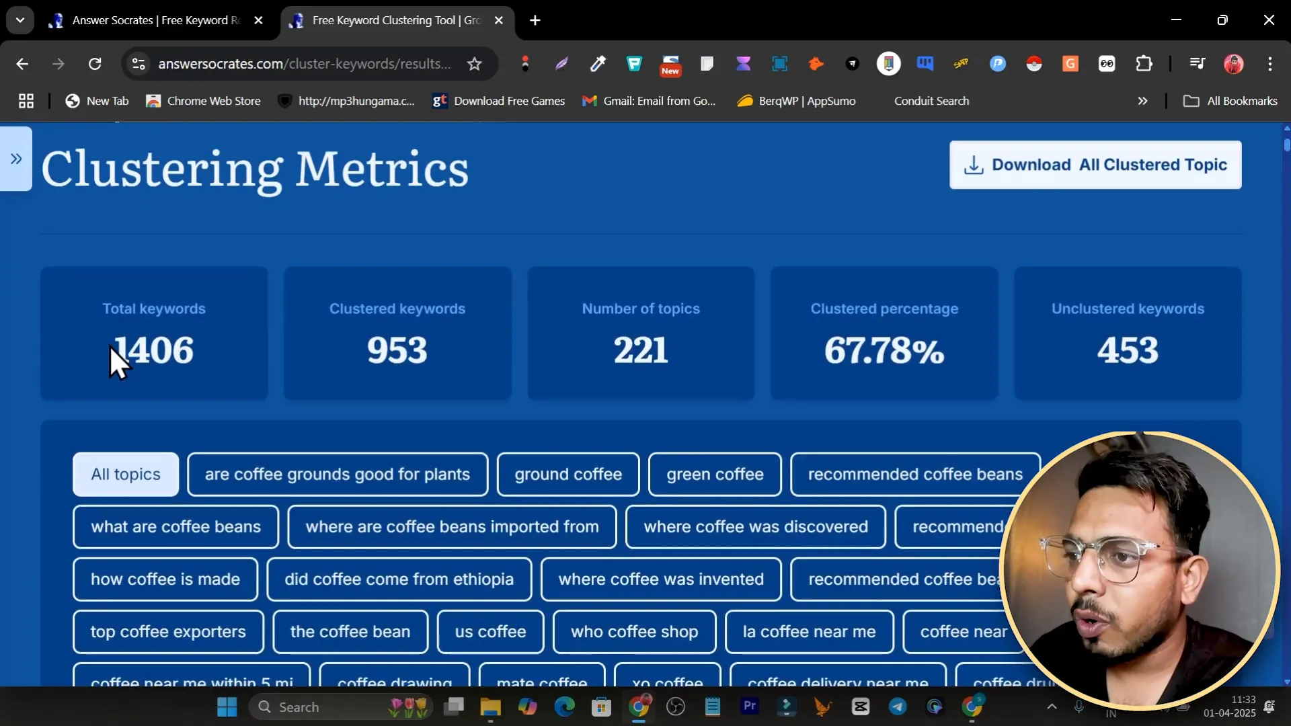
Task: Select the All topics filter
Action: click(x=126, y=475)
